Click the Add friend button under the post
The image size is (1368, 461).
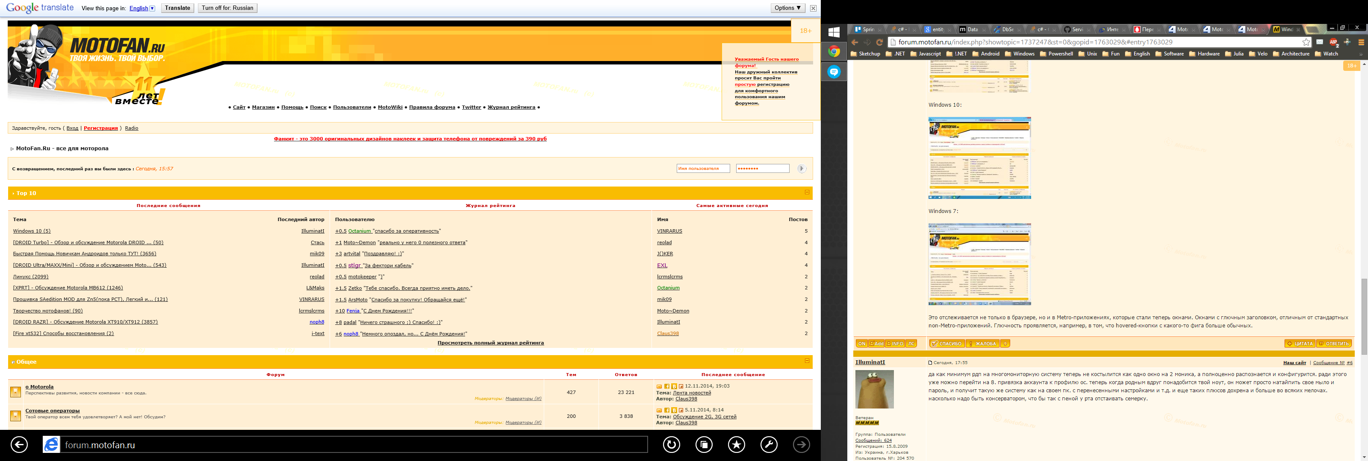(x=876, y=344)
